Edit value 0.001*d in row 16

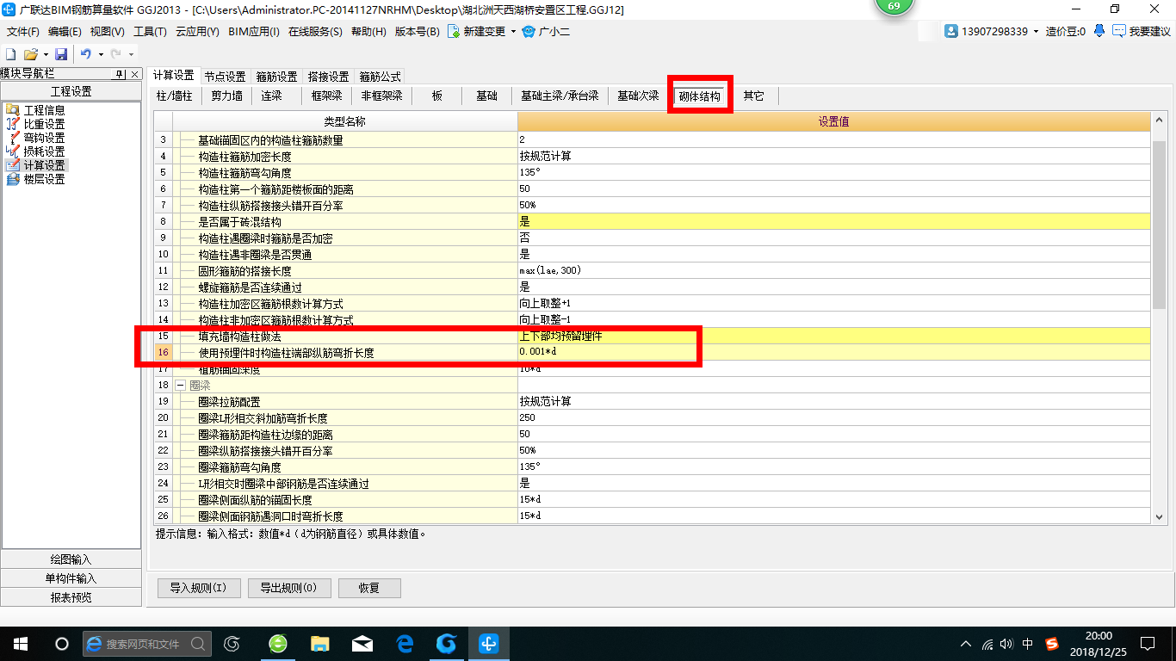833,352
